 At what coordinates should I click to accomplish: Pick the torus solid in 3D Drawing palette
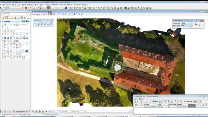coord(48,24)
